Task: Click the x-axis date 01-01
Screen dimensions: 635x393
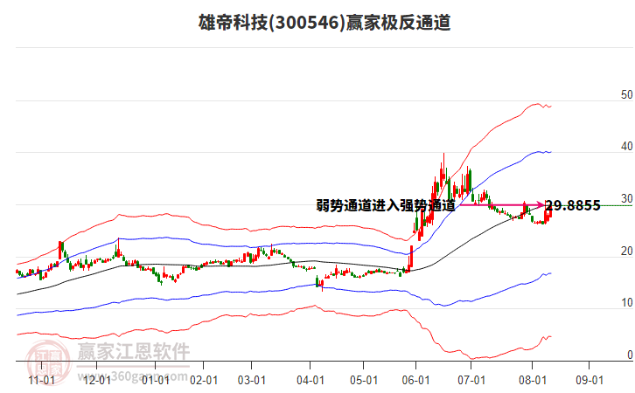Action: point(156,381)
